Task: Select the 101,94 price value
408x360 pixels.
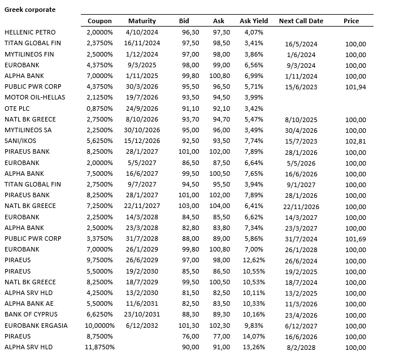Action: click(x=355, y=87)
